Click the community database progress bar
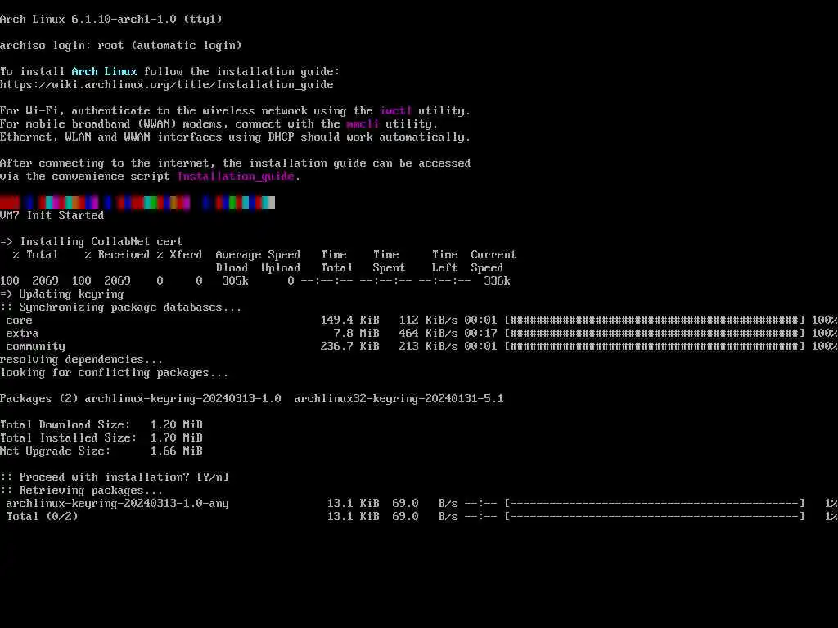Image resolution: width=838 pixels, height=628 pixels. click(655, 347)
